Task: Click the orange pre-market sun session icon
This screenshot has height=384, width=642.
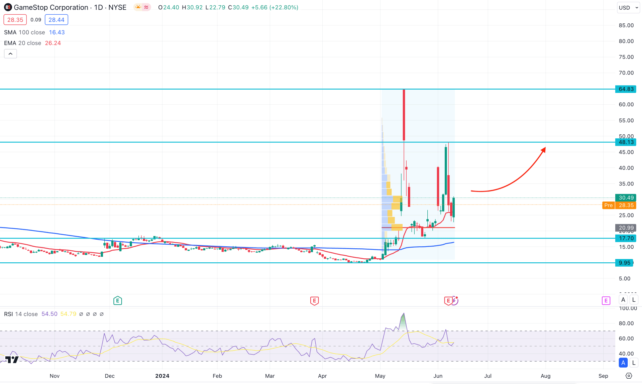Action: tap(138, 7)
